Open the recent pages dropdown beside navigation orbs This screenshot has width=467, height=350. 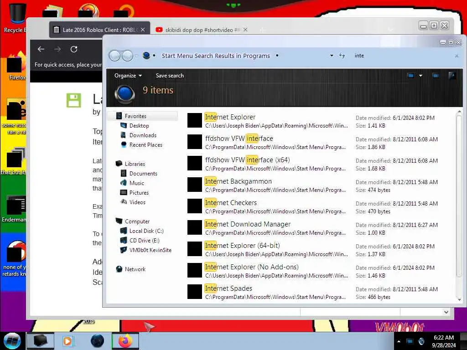tap(136, 56)
